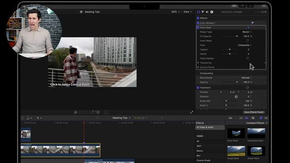
Task: Open the Installed Effects dropdown
Action: click(257, 123)
